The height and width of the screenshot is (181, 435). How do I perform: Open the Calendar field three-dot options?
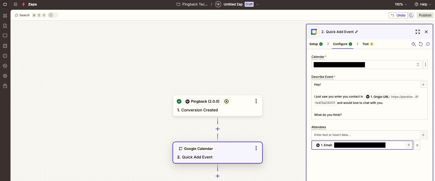pyautogui.click(x=425, y=65)
